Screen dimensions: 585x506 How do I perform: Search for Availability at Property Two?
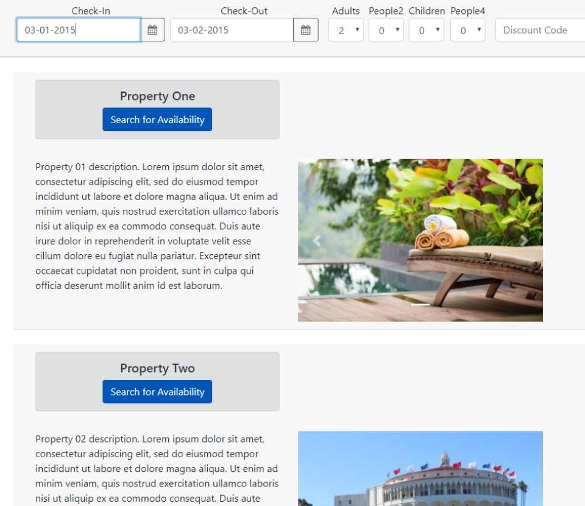coord(157,391)
